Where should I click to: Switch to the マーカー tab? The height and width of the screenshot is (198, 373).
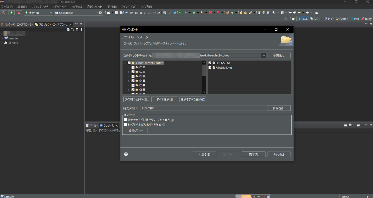pos(92,126)
